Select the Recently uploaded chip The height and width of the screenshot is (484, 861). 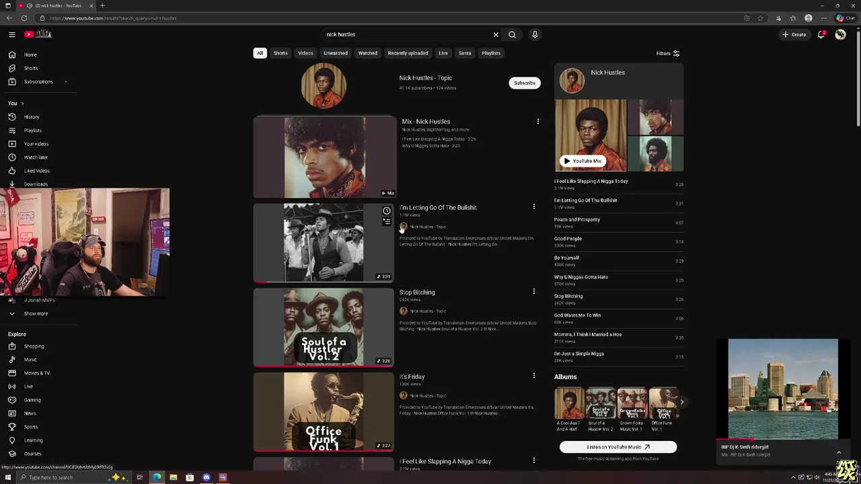tap(408, 53)
